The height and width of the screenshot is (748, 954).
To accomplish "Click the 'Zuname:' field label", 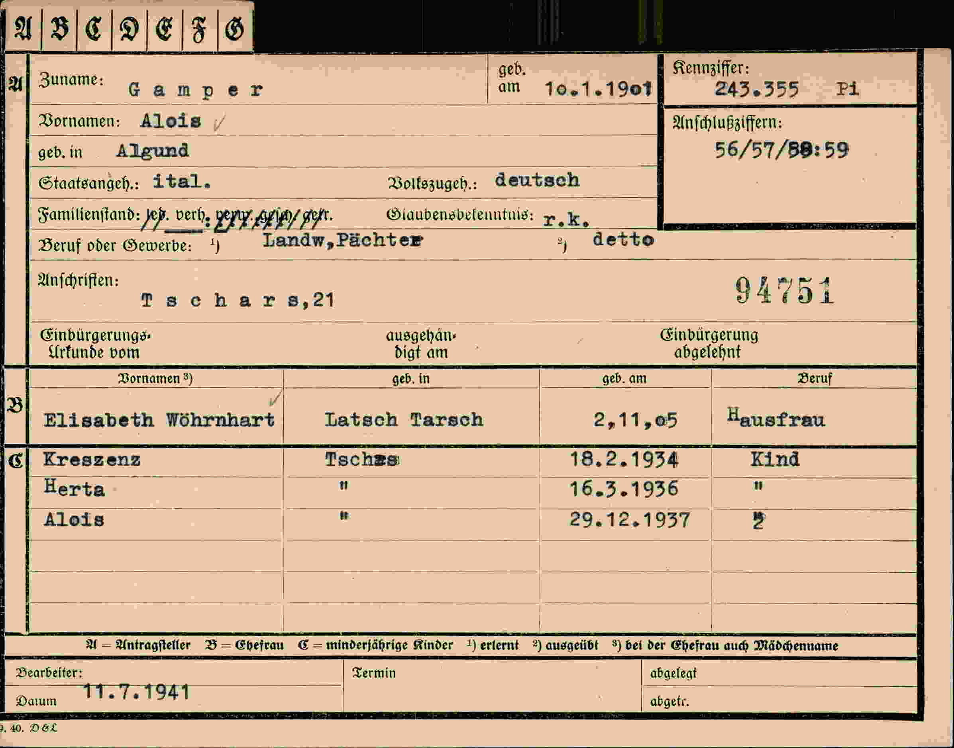I will (71, 80).
